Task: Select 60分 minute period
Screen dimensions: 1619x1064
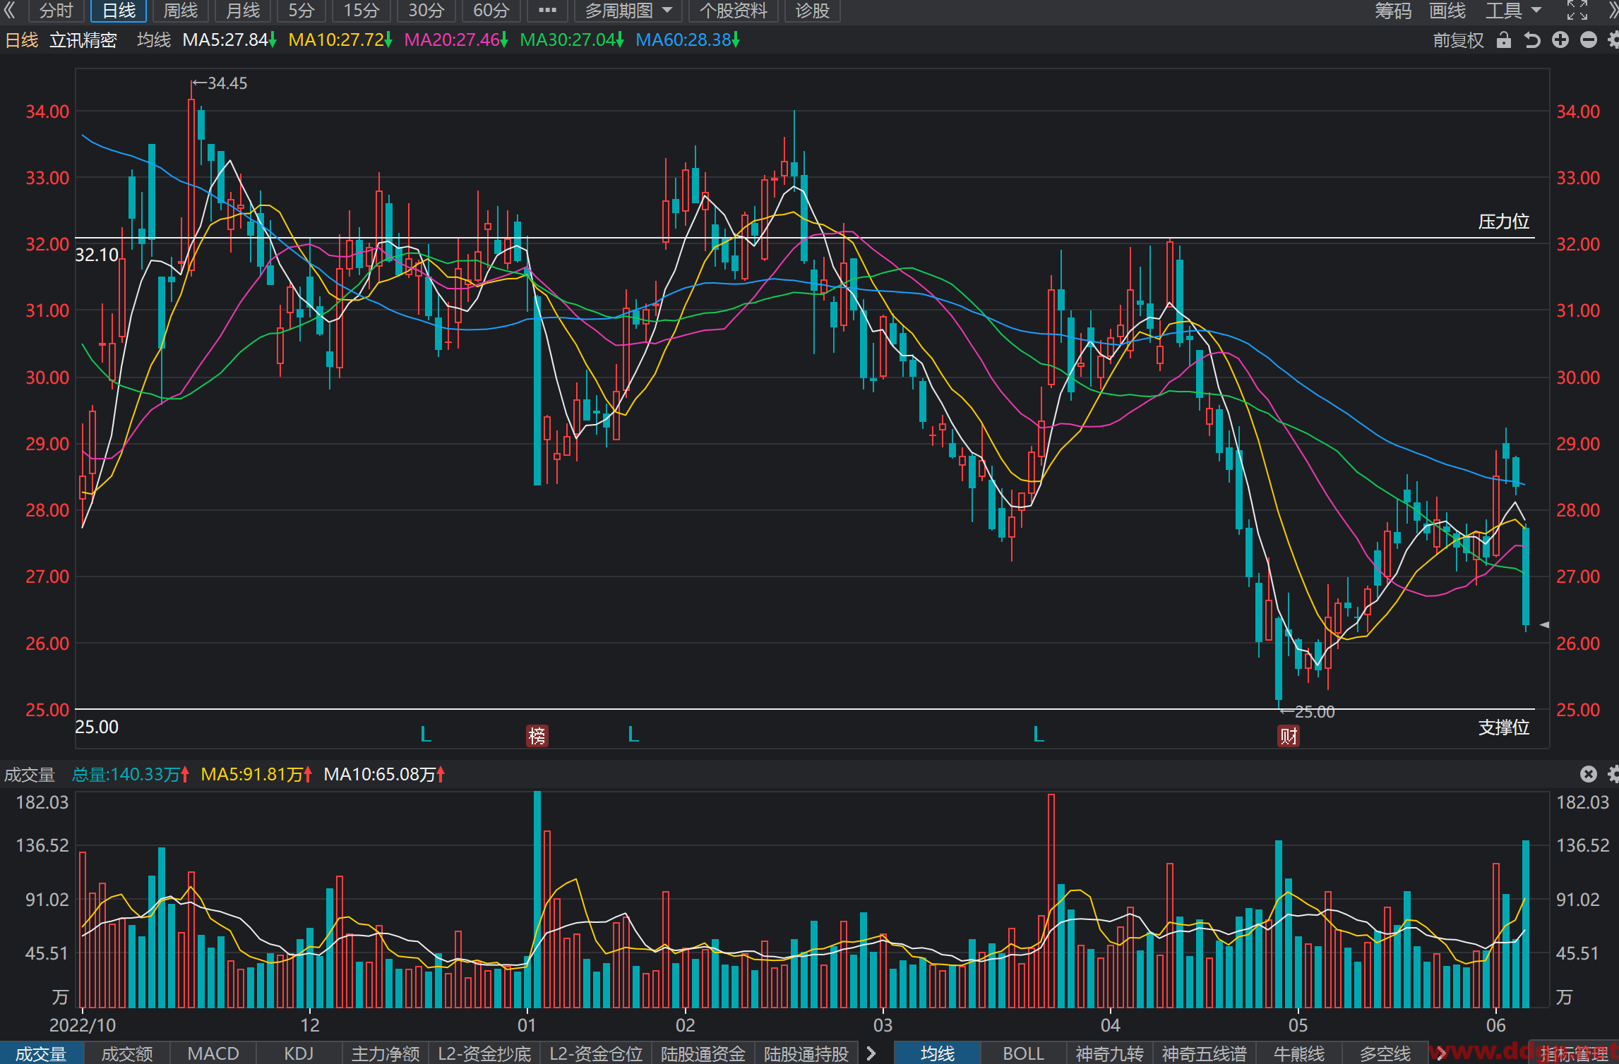Action: click(491, 11)
